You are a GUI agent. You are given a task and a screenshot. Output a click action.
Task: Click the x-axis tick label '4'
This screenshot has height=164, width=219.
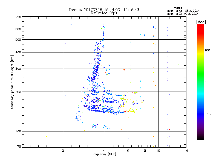[x=104, y=151]
